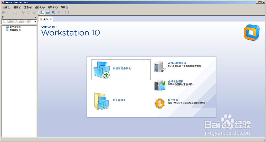Click the Power On play button
Image resolution: width=266 pixels, height=142 pixels.
point(4,12)
